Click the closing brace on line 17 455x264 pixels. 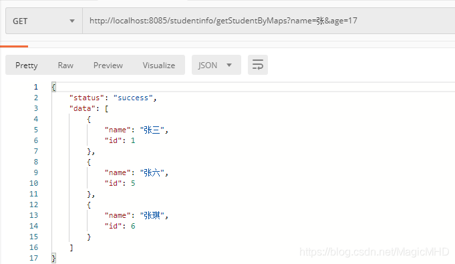point(53,258)
